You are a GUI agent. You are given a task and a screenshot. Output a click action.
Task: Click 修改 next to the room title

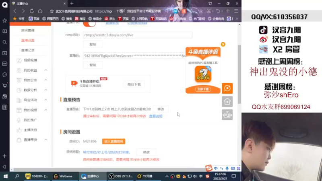(146, 152)
